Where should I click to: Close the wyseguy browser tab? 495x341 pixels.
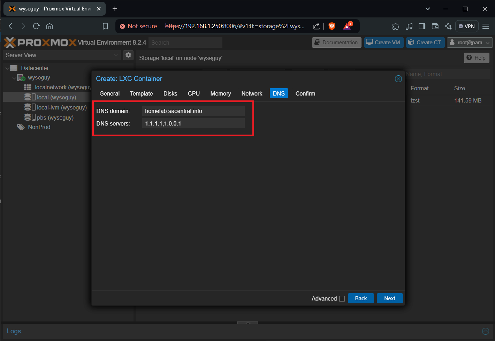pyautogui.click(x=99, y=9)
